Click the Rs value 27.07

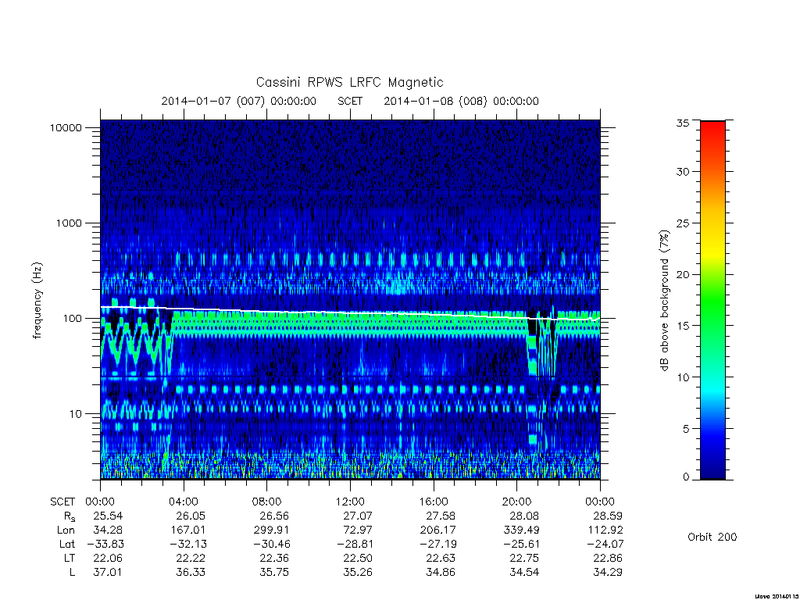pyautogui.click(x=358, y=516)
